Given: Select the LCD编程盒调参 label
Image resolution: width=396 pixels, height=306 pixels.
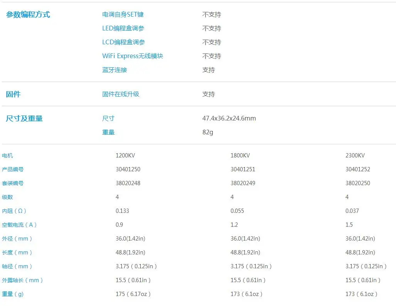Looking at the screenshot, I should click(x=123, y=42).
